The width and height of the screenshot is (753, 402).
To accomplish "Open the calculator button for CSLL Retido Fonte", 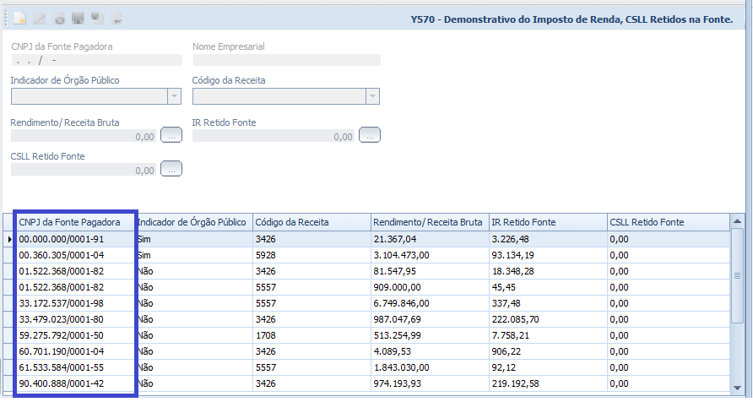I will 171,169.
